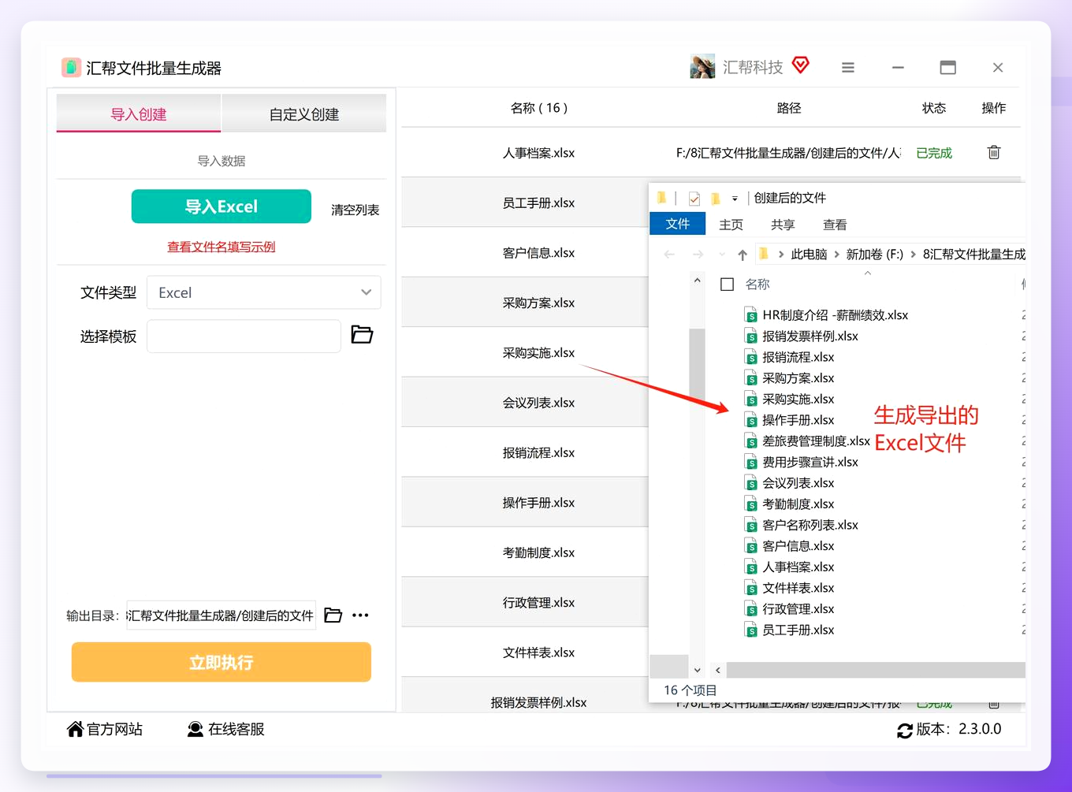
Task: Click the Explorer scroll-left arrow
Action: pos(718,670)
